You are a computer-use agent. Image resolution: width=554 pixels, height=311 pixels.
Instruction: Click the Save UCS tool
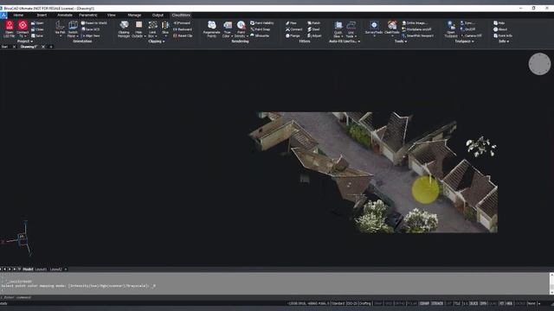(x=91, y=29)
